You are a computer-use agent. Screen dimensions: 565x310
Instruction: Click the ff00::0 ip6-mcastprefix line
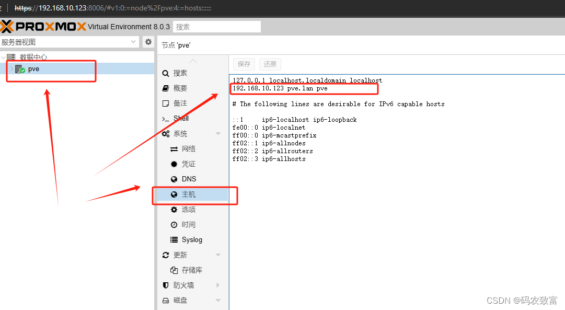[x=274, y=135]
